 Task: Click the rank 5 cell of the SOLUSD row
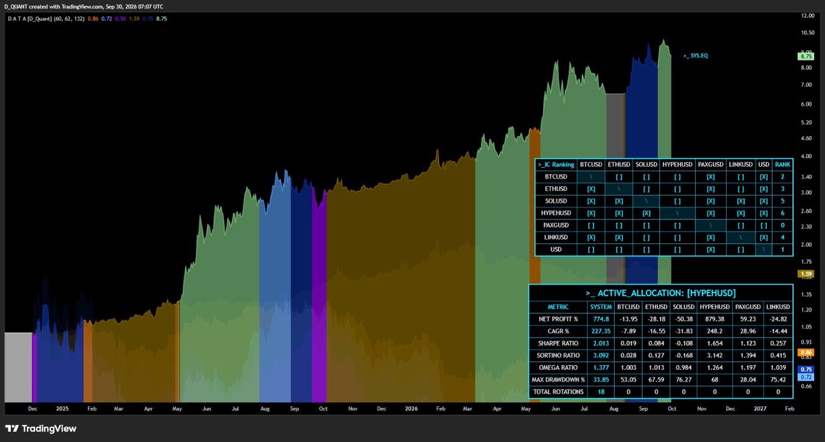(x=782, y=201)
